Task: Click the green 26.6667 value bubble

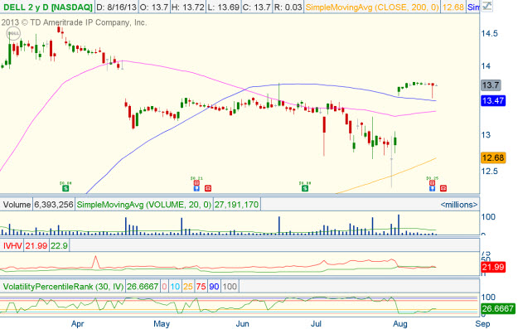Action: click(x=498, y=309)
